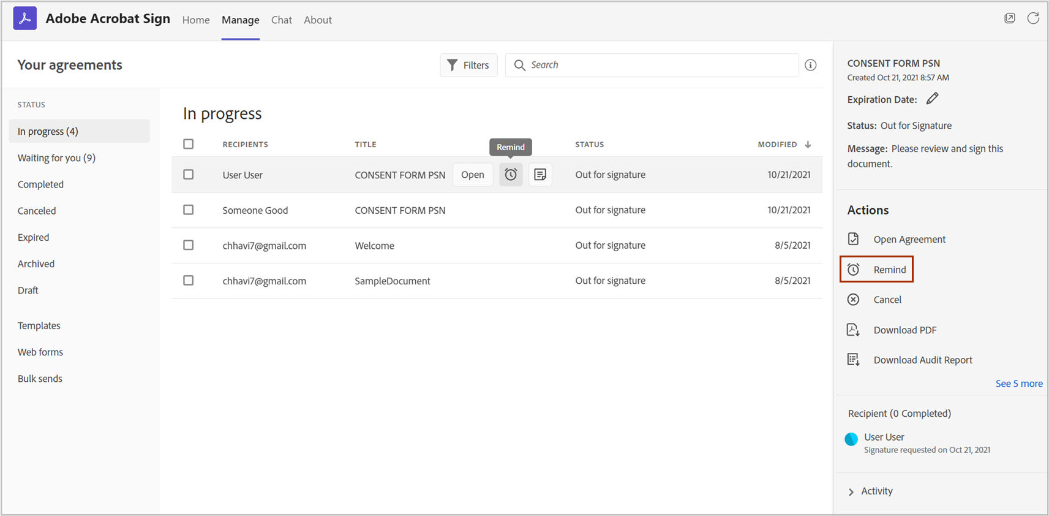Click the notes icon in User User row
1049x516 pixels.
(540, 175)
